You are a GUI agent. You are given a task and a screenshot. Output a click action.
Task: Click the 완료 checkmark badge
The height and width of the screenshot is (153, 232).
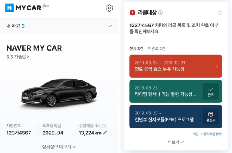[x=210, y=92]
